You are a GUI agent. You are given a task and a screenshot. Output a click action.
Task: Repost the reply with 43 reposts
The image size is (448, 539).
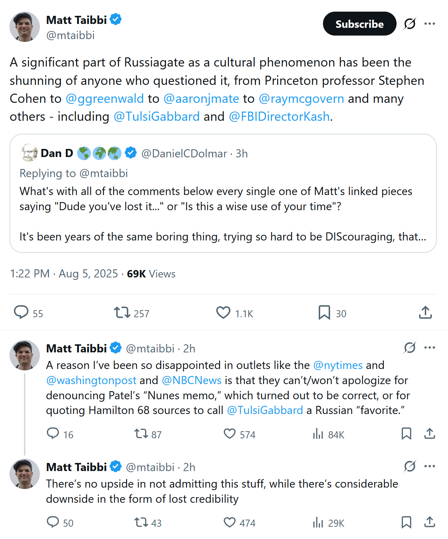tap(141, 522)
